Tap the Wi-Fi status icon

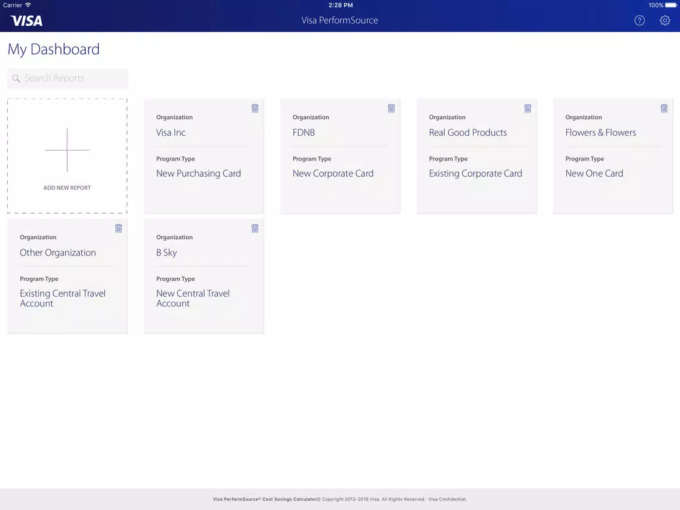[x=28, y=5]
